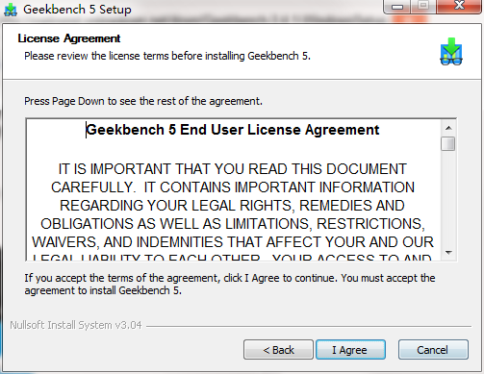484x374 pixels.
Task: Close the Geekbench 5 Setup window
Action: click(459, 6)
